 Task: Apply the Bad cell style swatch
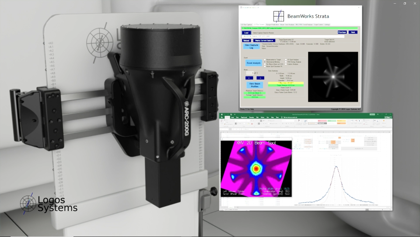coord(322,121)
